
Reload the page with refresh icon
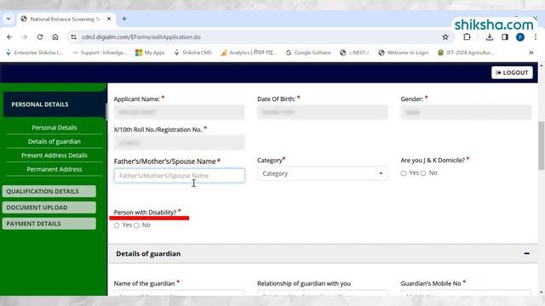point(40,37)
